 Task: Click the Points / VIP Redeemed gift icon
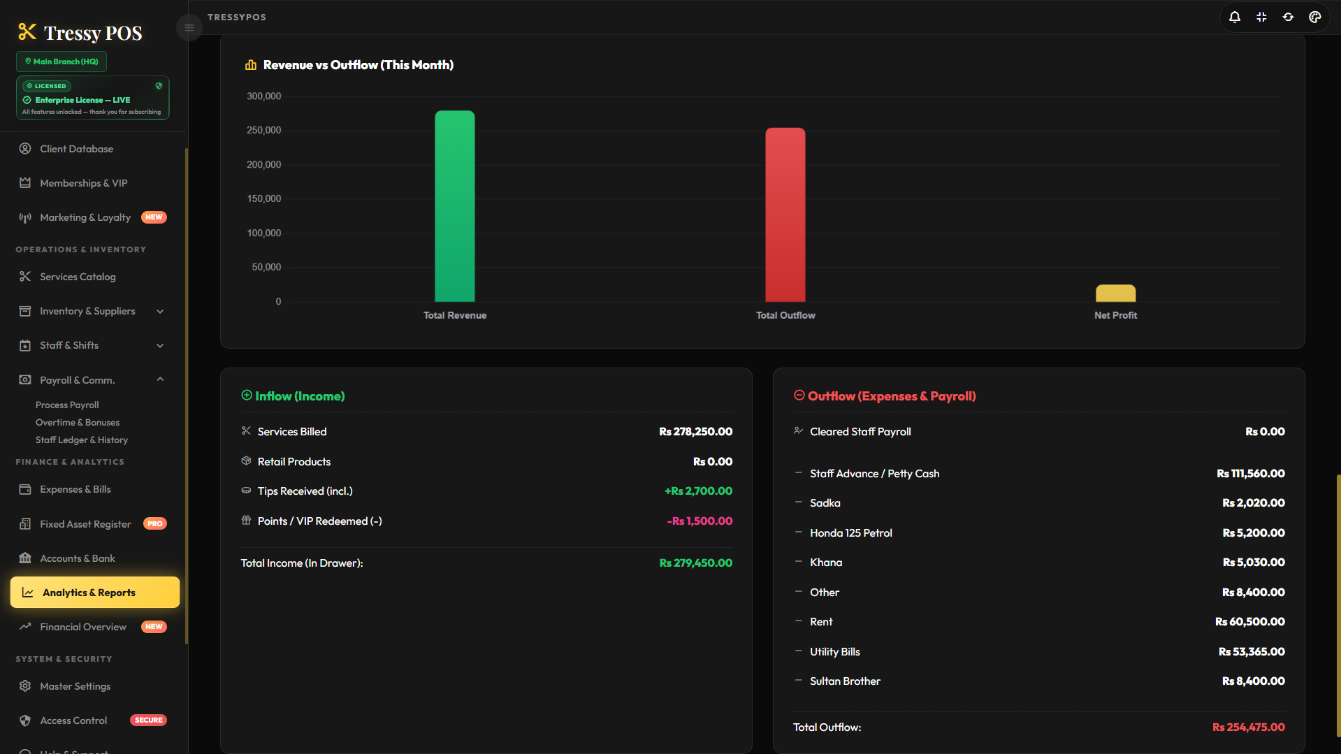[x=246, y=520]
